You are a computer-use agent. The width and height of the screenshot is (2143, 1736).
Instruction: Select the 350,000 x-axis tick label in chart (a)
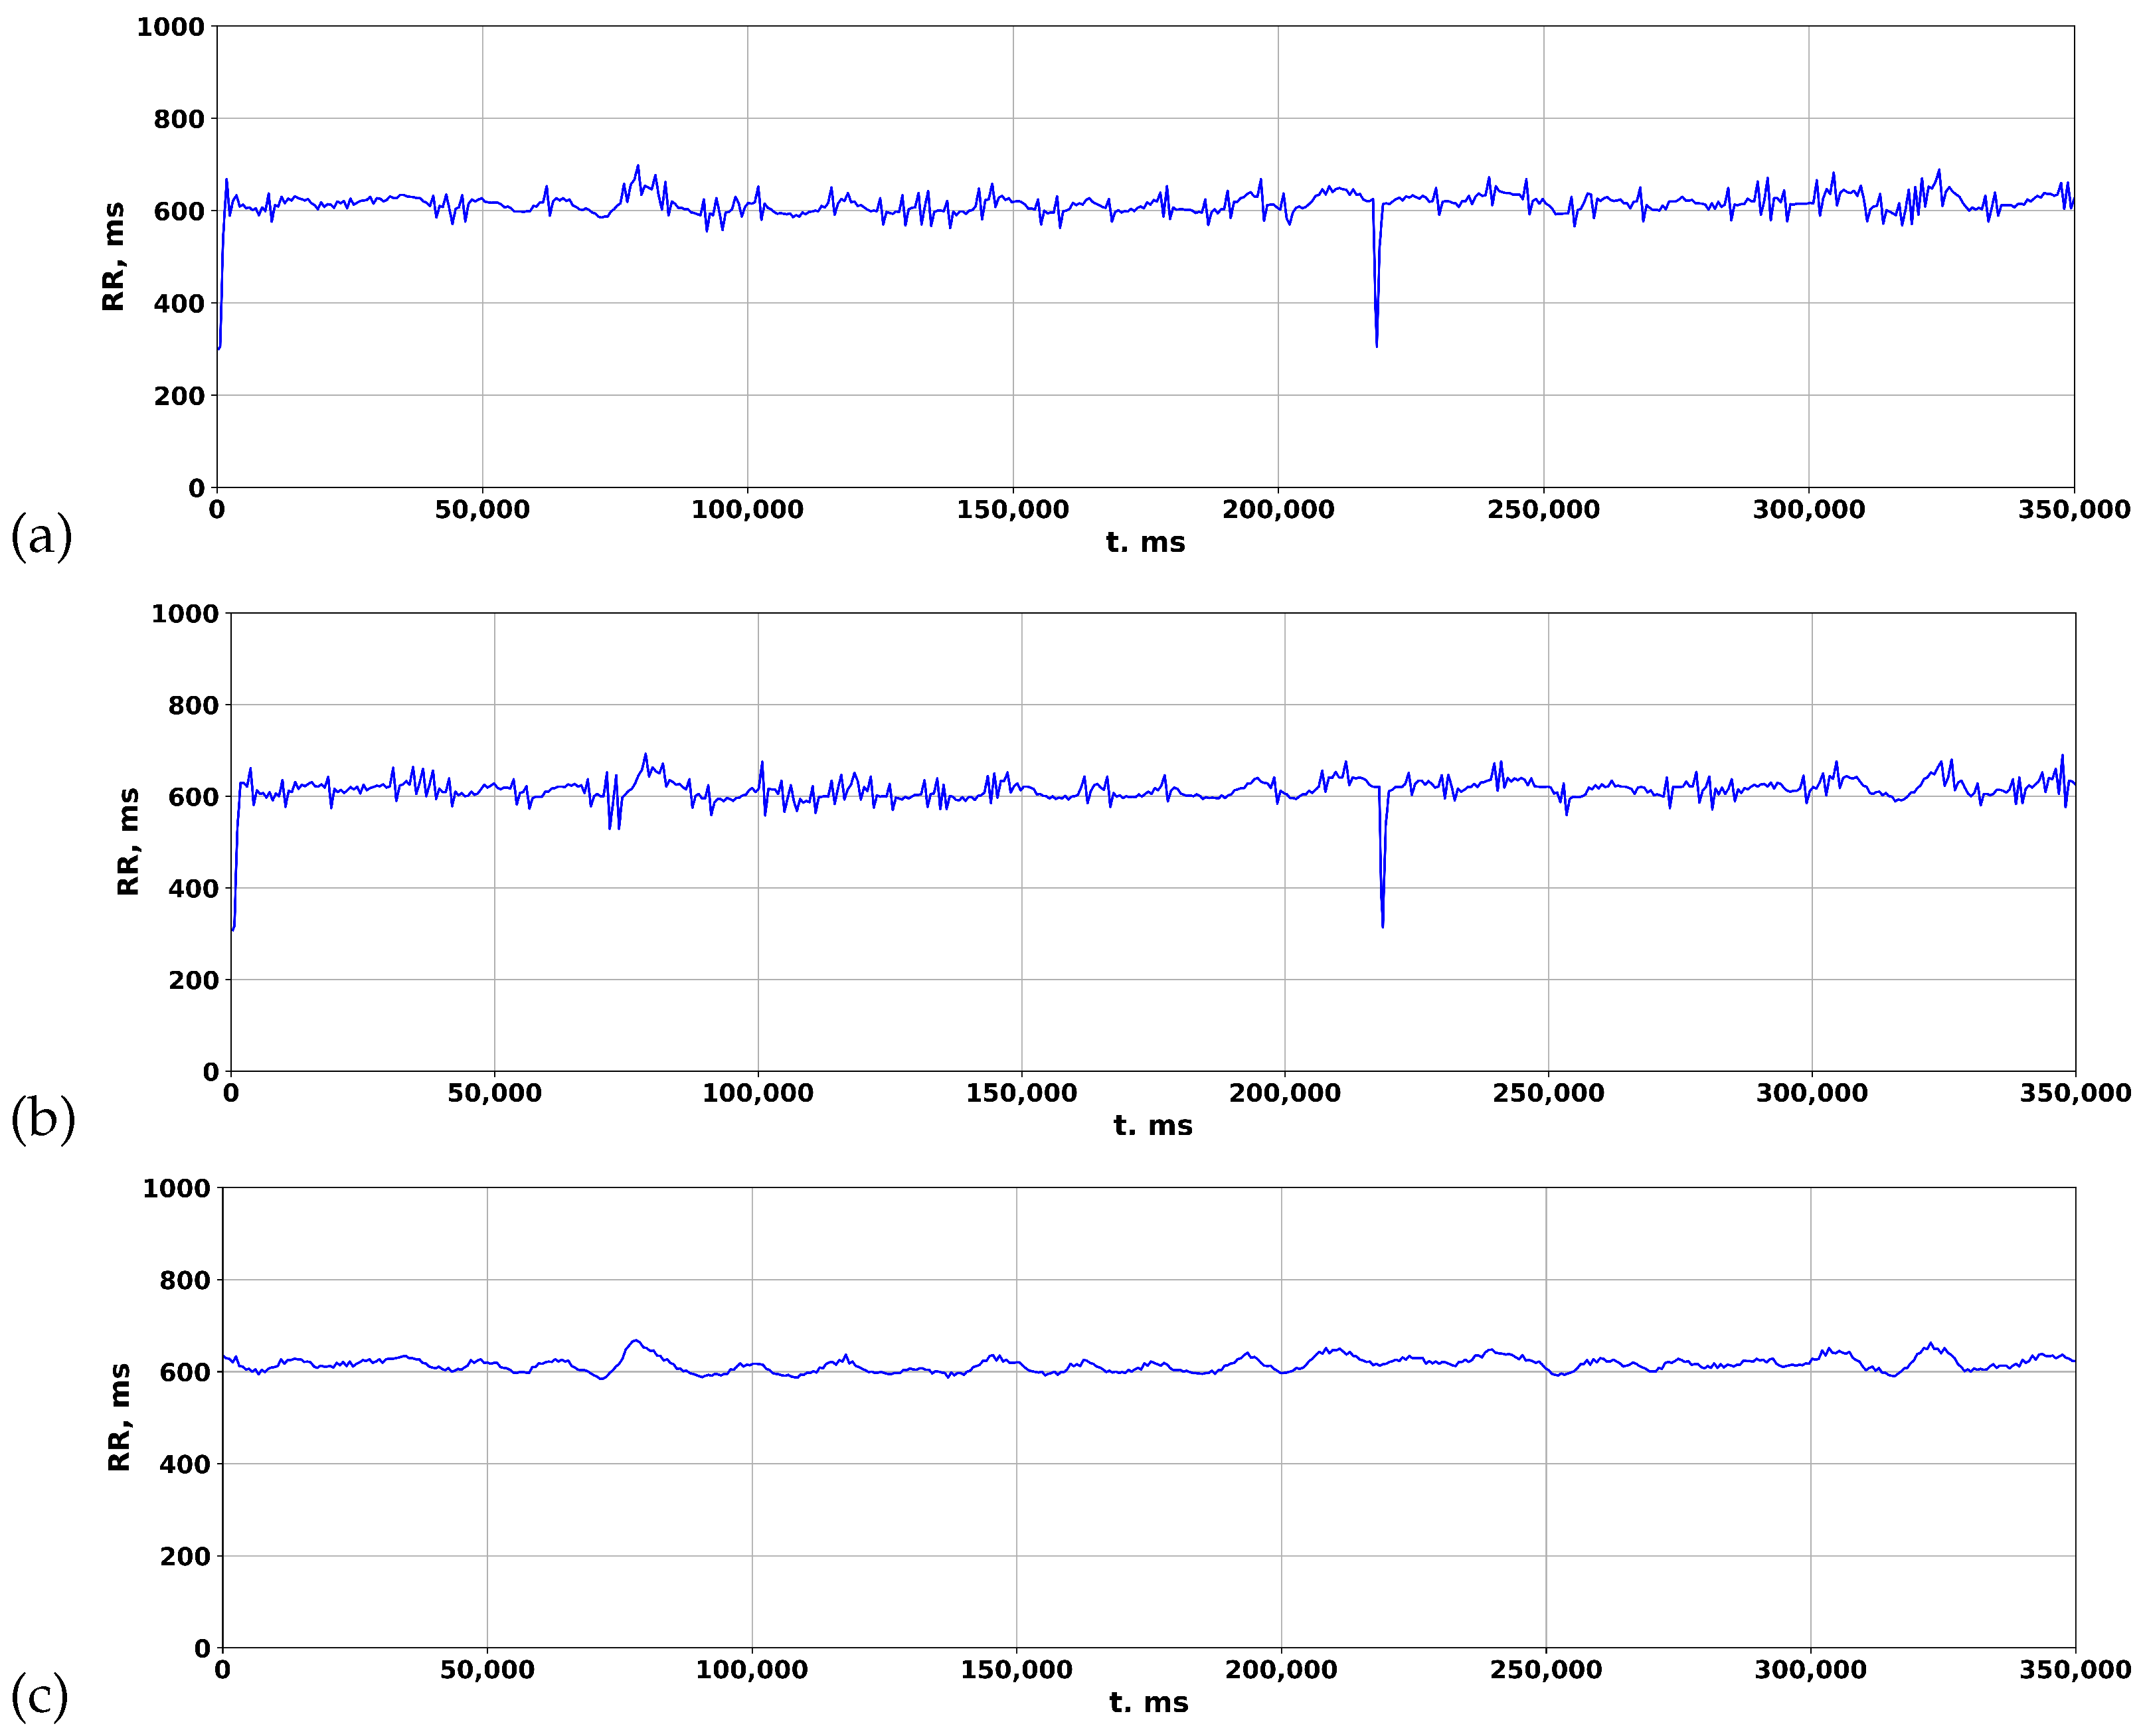[2074, 510]
